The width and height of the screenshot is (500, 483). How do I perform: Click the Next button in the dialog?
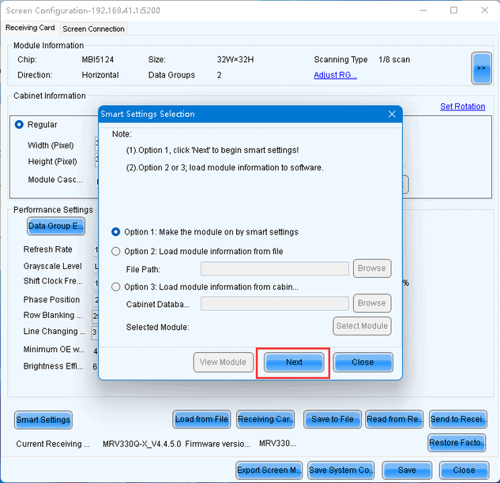[x=294, y=362]
